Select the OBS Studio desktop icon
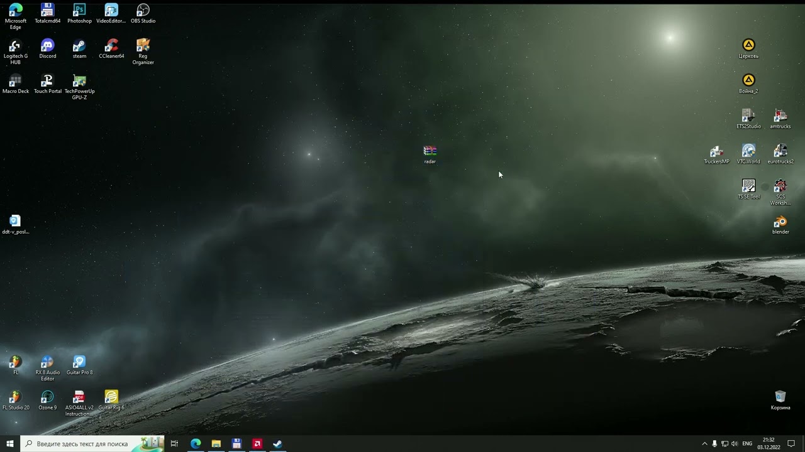The image size is (805, 452). 143,14
